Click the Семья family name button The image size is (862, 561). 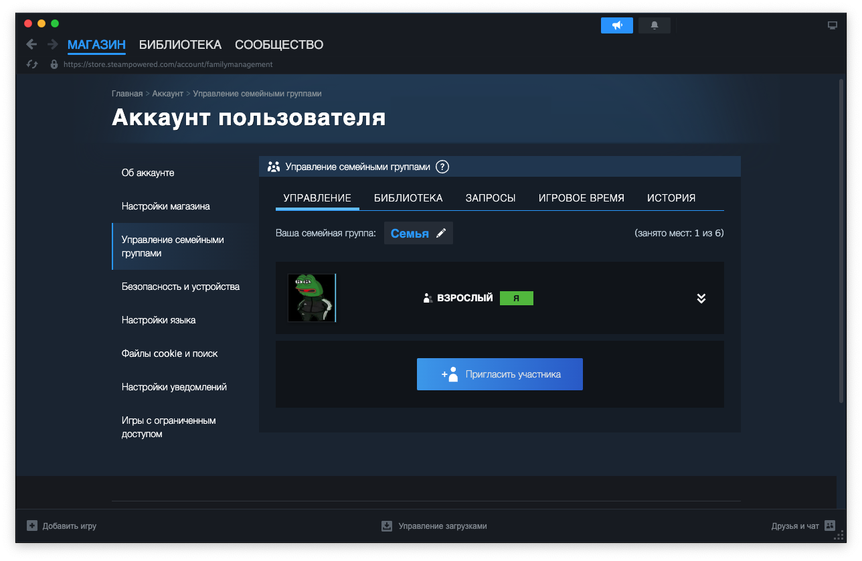pos(418,233)
